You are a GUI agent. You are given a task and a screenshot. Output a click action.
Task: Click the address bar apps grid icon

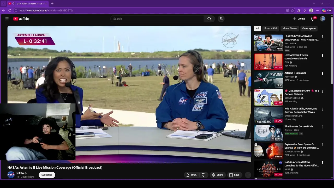tap(287, 10)
